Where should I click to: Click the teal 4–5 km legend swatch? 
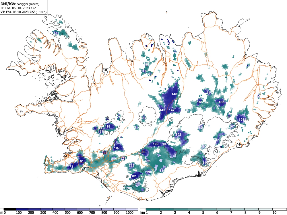point(195,209)
